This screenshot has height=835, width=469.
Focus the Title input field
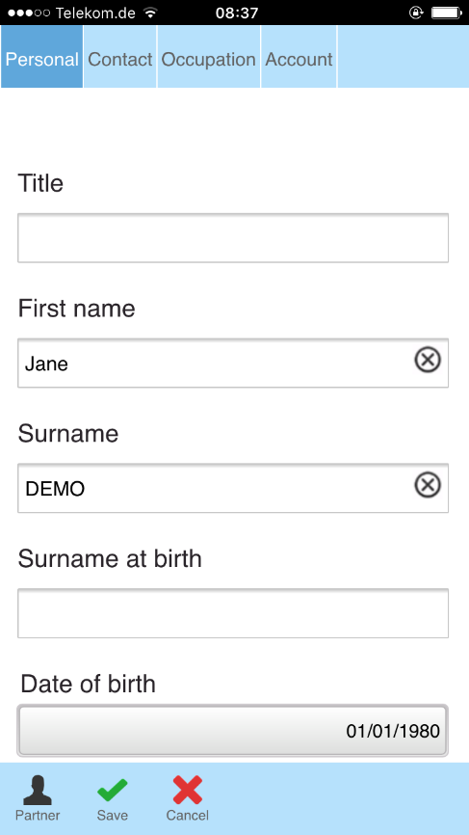coord(233,238)
